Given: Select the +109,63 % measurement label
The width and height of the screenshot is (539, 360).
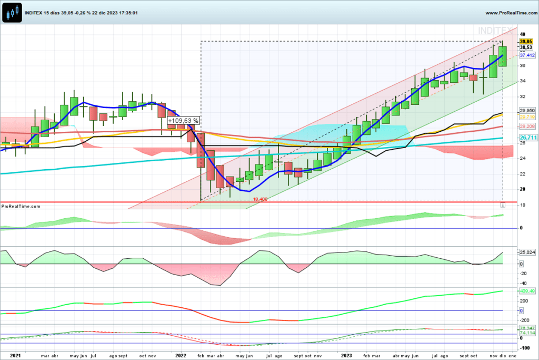Looking at the screenshot, I should click(x=183, y=121).
